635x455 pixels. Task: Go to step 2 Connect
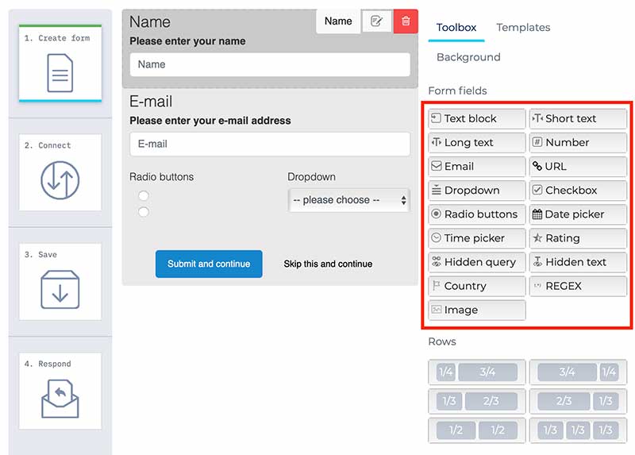pos(60,172)
